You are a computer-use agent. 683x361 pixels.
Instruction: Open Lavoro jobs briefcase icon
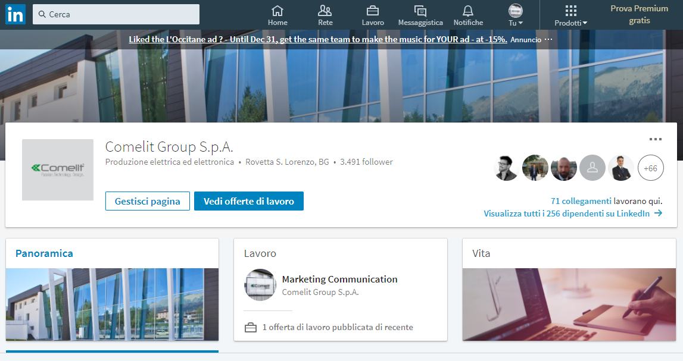pyautogui.click(x=373, y=11)
